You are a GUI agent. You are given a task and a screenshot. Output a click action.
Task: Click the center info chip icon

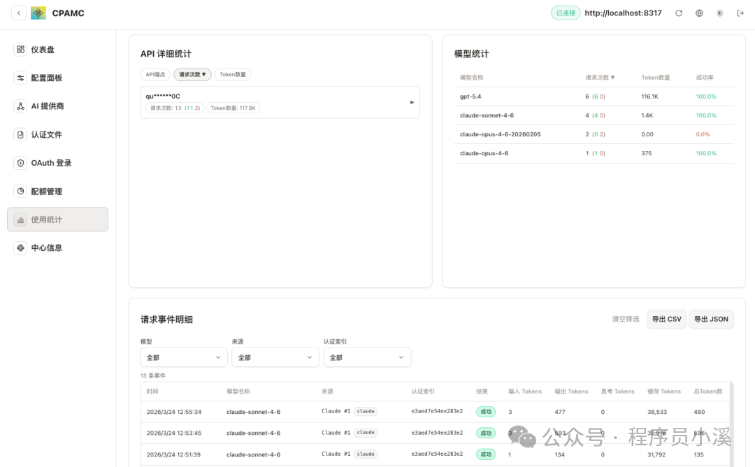20,248
